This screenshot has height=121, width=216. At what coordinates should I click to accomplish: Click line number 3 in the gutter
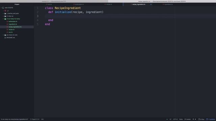click(37, 16)
